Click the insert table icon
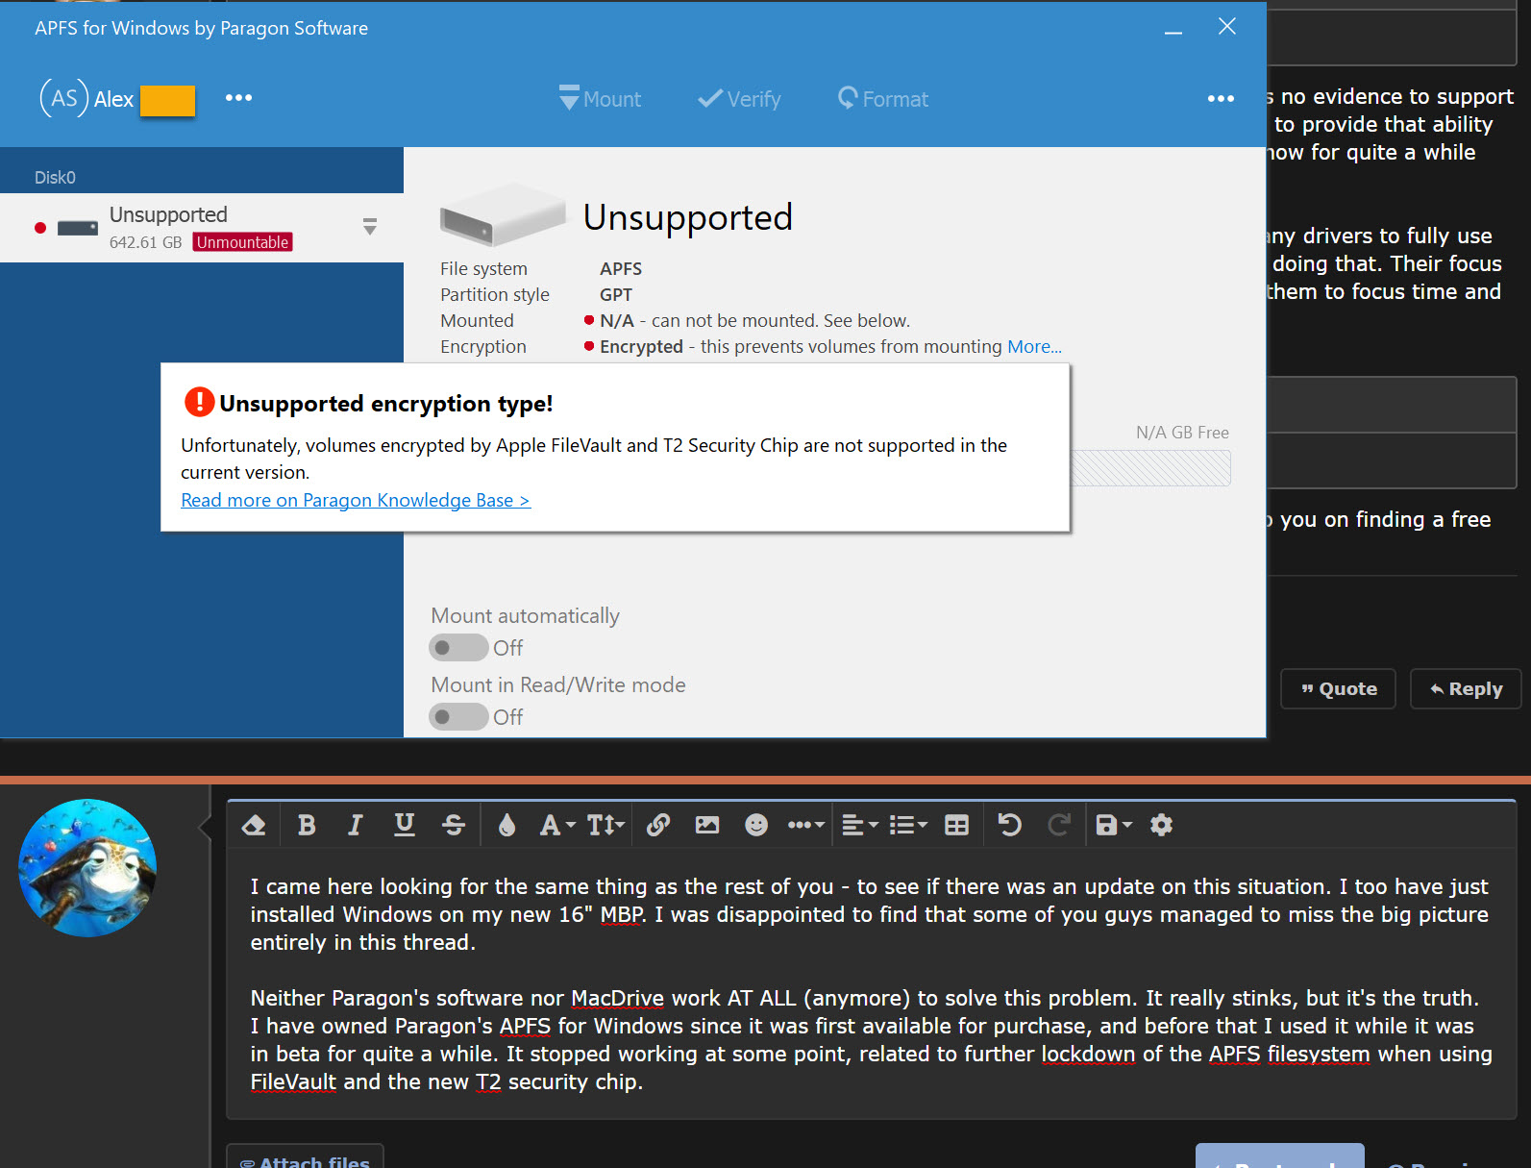Image resolution: width=1531 pixels, height=1168 pixels. [957, 825]
